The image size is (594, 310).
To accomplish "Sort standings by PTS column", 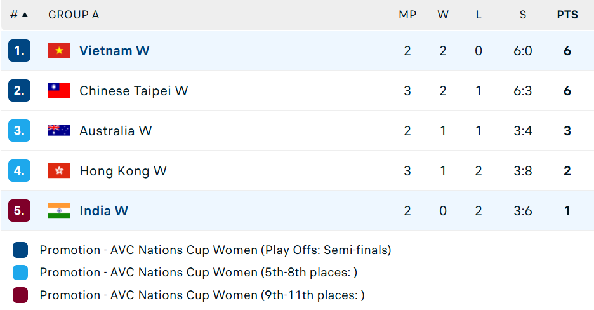I will tap(567, 15).
